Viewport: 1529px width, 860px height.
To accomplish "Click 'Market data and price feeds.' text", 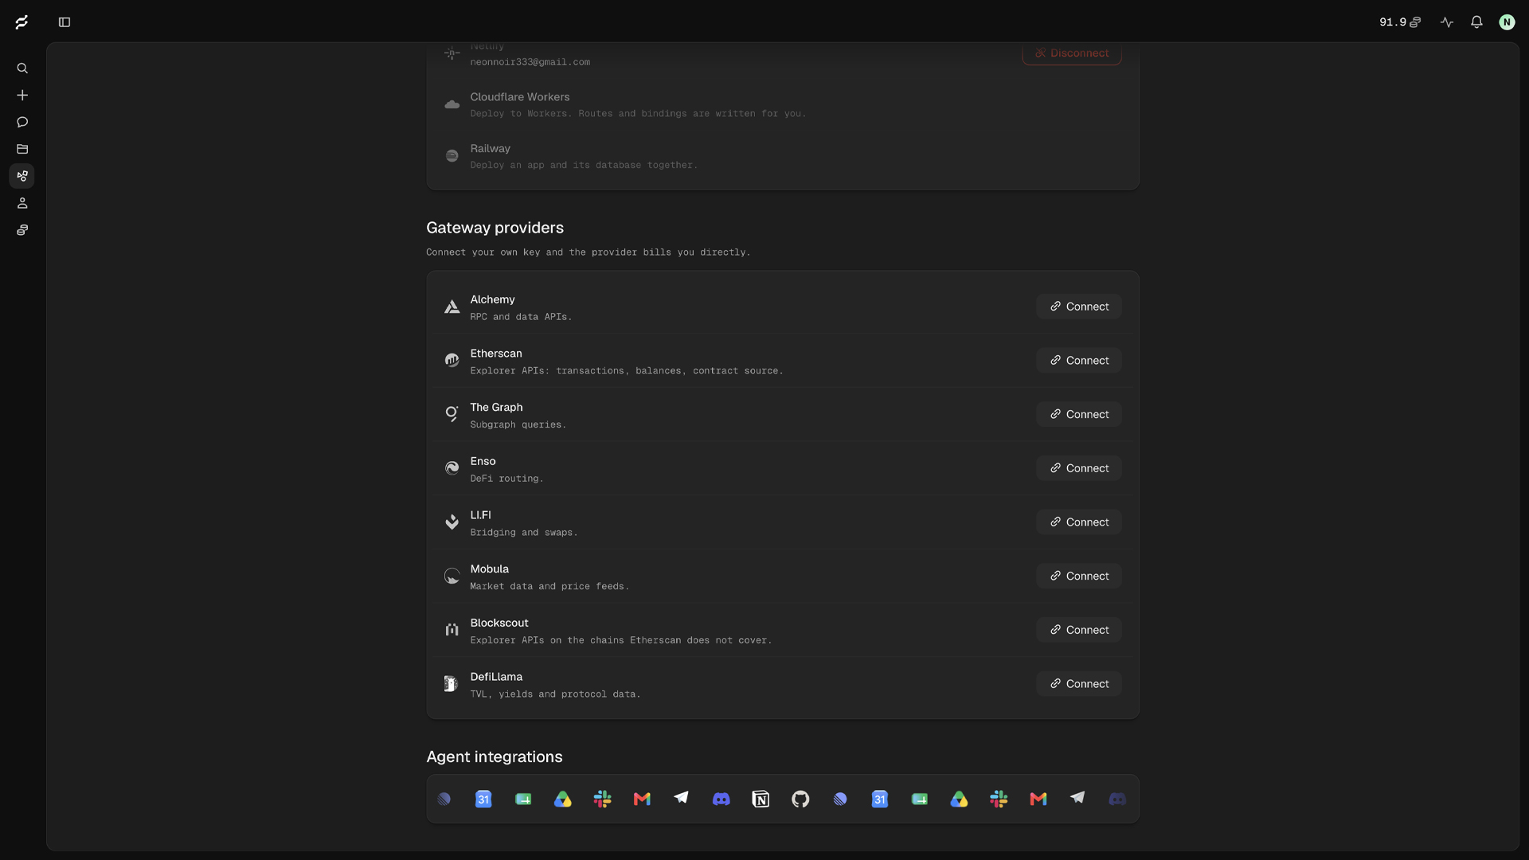I will pos(549,587).
